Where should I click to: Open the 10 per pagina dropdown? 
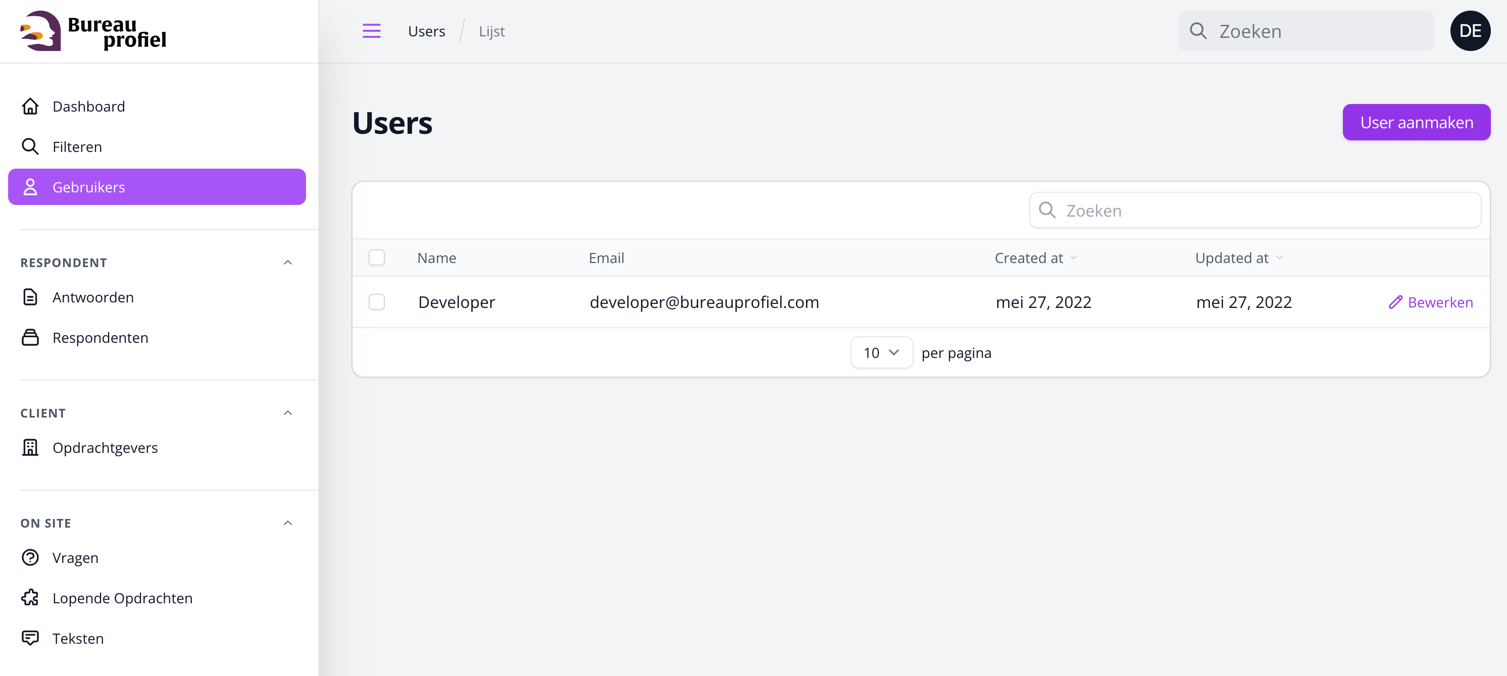coord(881,352)
